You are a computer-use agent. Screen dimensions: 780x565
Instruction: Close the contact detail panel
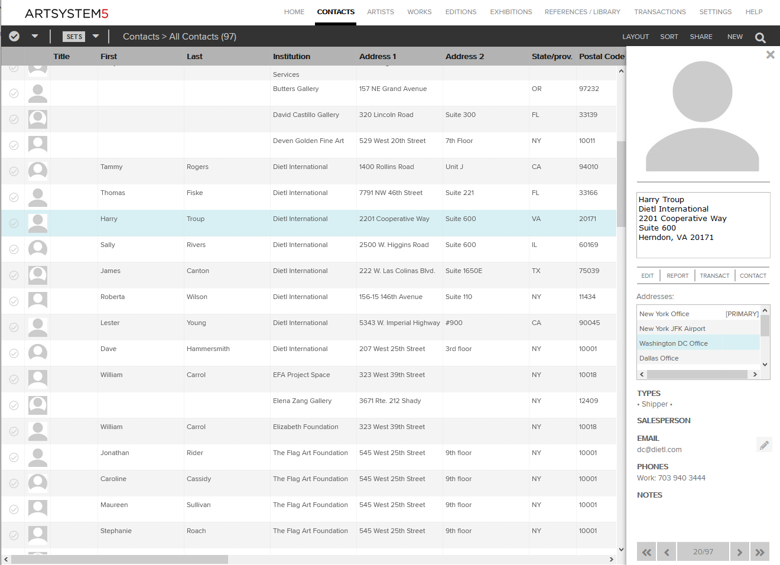770,55
